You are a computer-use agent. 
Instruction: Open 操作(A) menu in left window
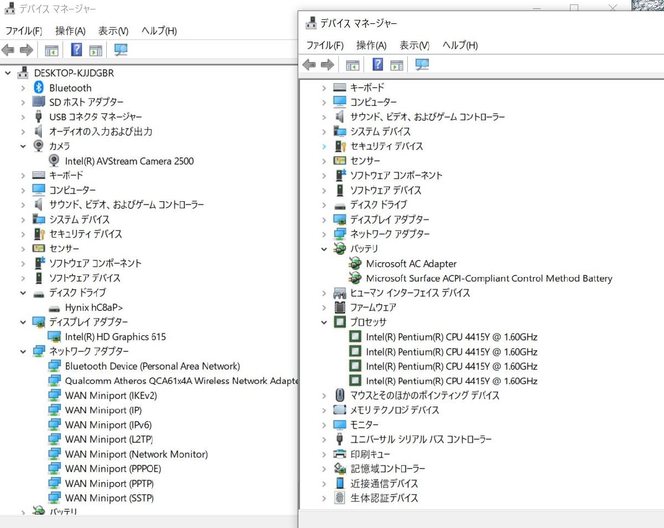tap(70, 31)
